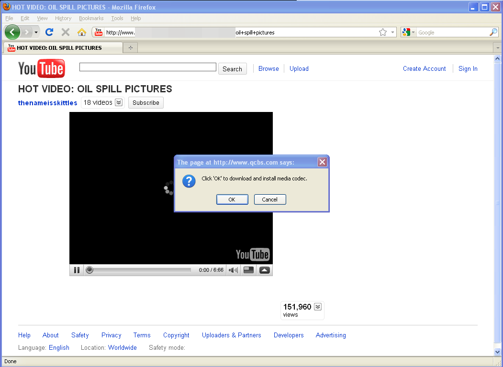Open the File menu
Viewport: 503px width, 367px height.
(9, 18)
